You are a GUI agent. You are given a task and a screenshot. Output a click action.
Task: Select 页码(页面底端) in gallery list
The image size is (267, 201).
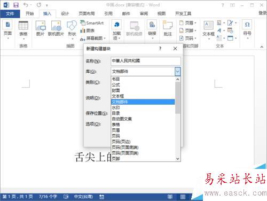(x=143, y=148)
